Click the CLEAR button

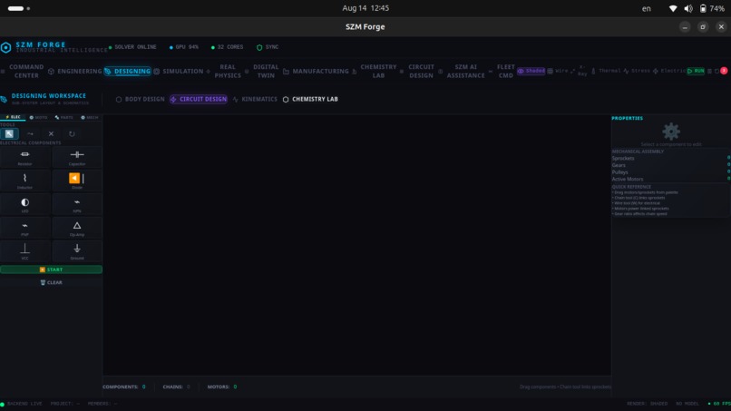click(x=52, y=283)
